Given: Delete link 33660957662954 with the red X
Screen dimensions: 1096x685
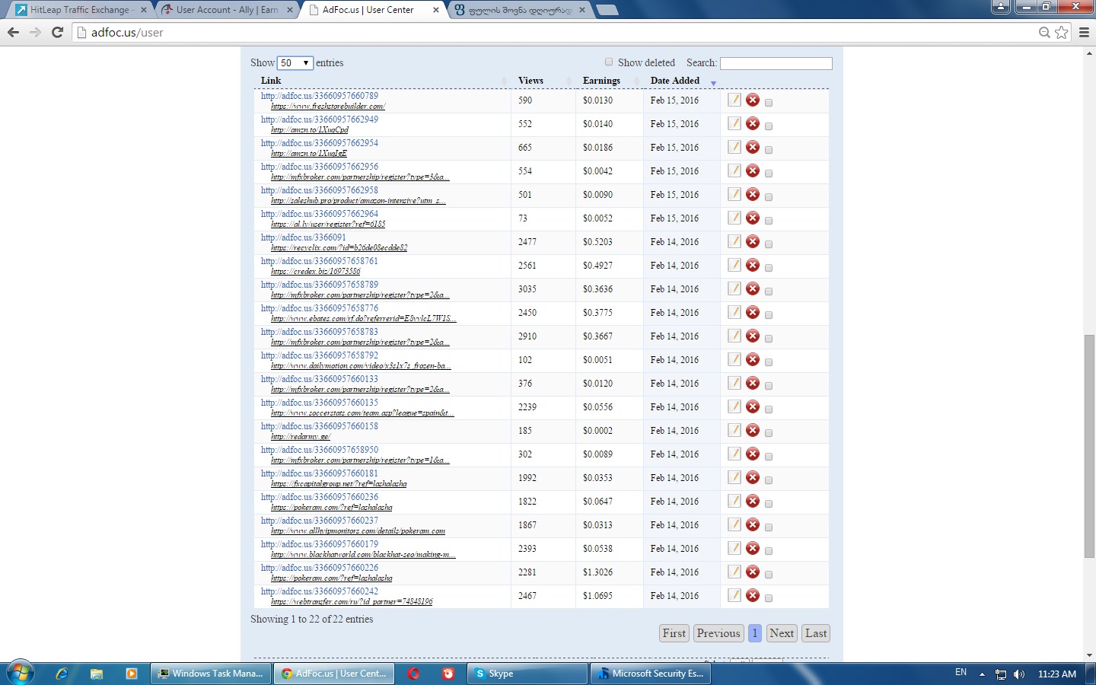Looking at the screenshot, I should click(x=753, y=147).
